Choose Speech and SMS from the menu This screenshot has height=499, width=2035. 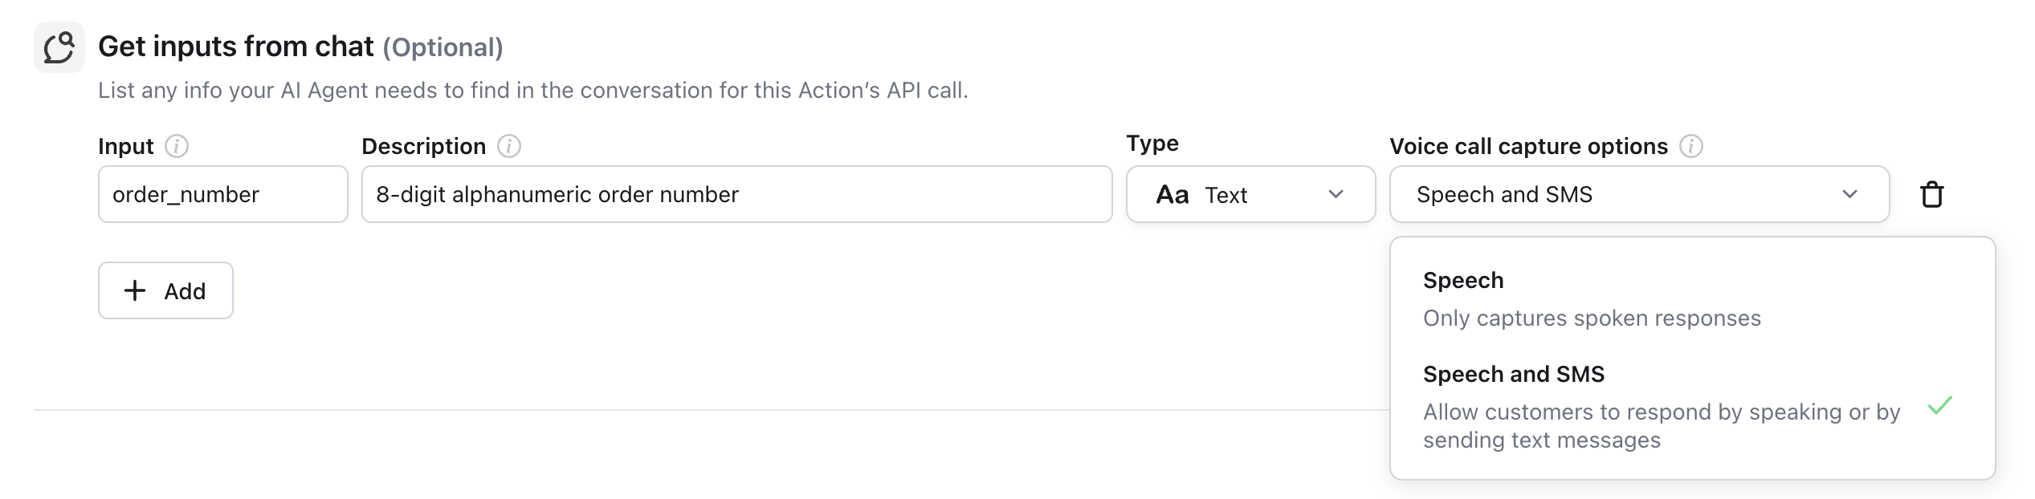tap(1514, 375)
